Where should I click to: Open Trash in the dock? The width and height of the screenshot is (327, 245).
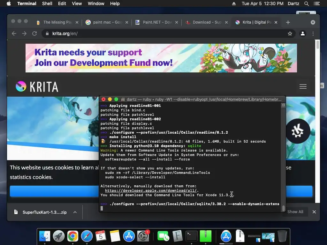tap(282, 236)
